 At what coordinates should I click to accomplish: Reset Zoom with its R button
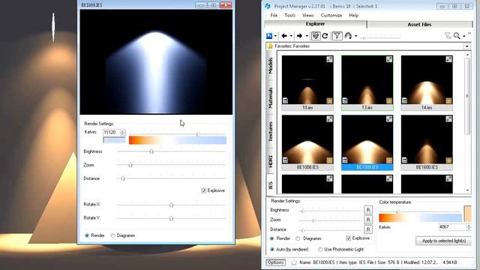(x=368, y=220)
